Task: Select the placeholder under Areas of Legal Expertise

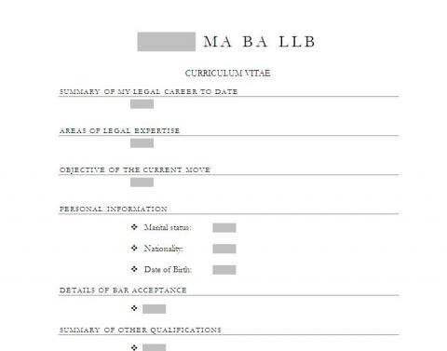Action: point(142,143)
